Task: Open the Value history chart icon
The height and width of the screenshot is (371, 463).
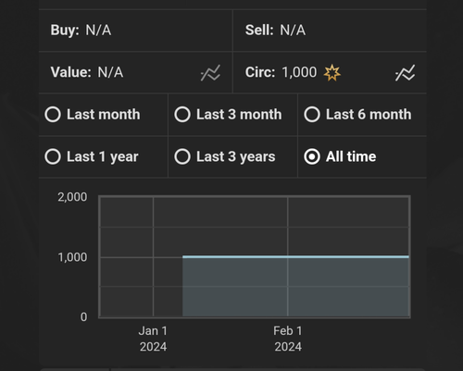Action: [x=210, y=73]
